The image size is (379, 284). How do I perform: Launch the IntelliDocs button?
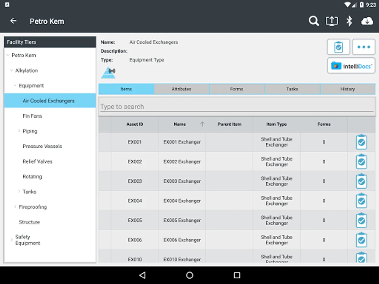[x=351, y=66]
